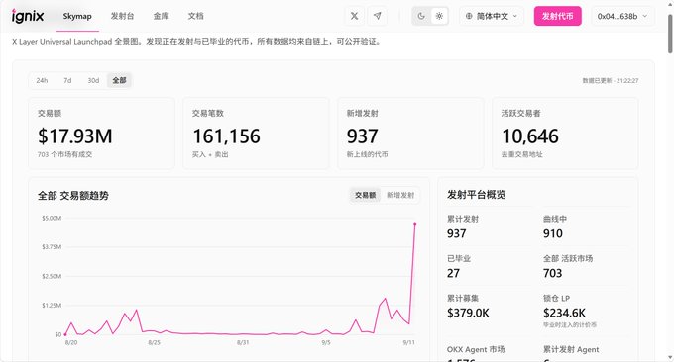Image resolution: width=674 pixels, height=362 pixels.
Task: Click the 去重交易地址 caption
Action: point(521,154)
